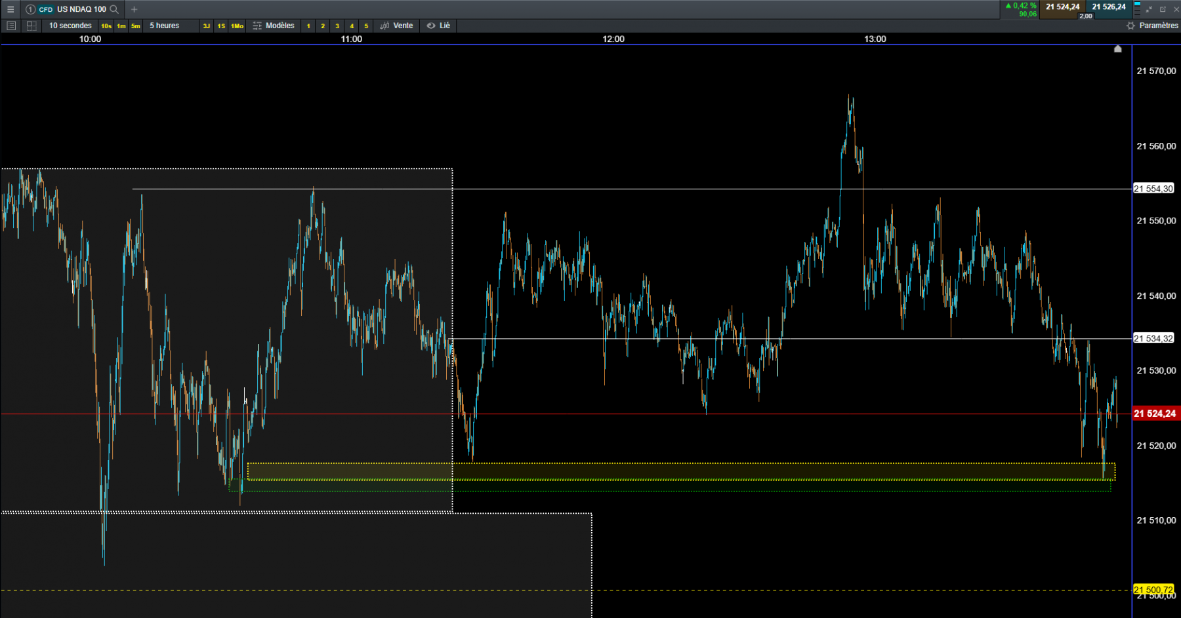Close the chart panel
1181x618 pixels.
(x=1176, y=9)
